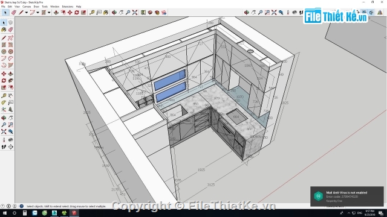
Task: Select Tape Measure tool in top toolbar
Action: coord(92,12)
